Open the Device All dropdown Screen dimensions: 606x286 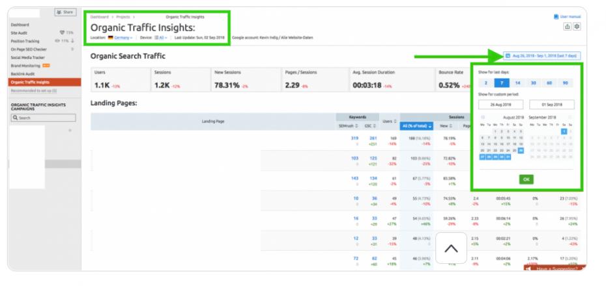click(x=158, y=38)
